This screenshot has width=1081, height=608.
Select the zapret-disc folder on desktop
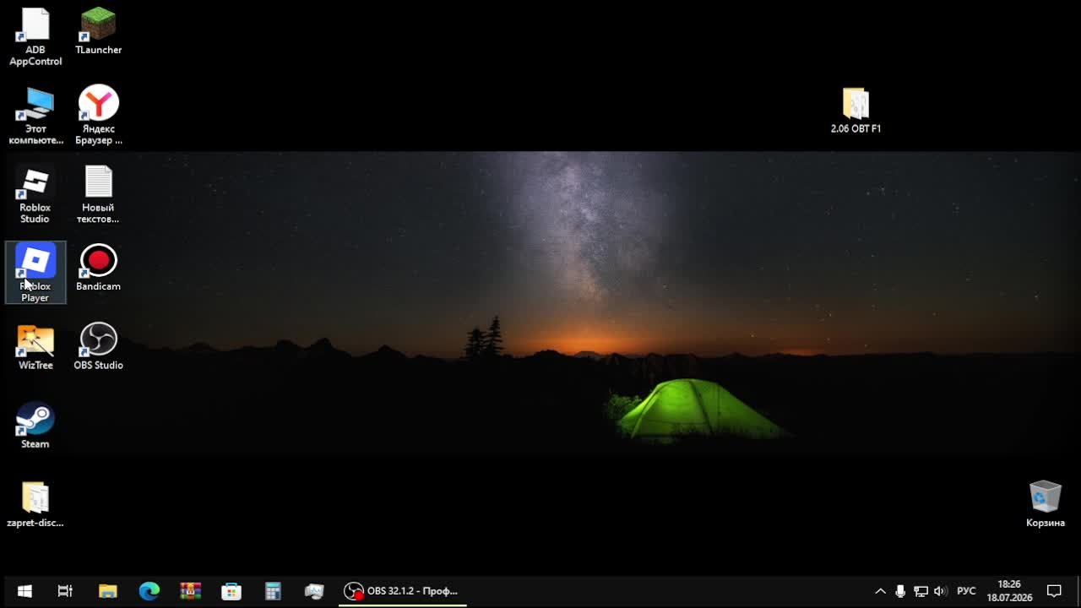pyautogui.click(x=35, y=504)
